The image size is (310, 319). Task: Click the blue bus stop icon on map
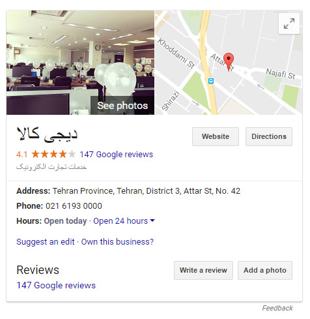click(211, 81)
